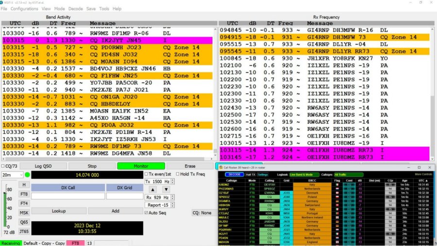Click the Lookup button
437x246 pixels.
[x=59, y=211]
